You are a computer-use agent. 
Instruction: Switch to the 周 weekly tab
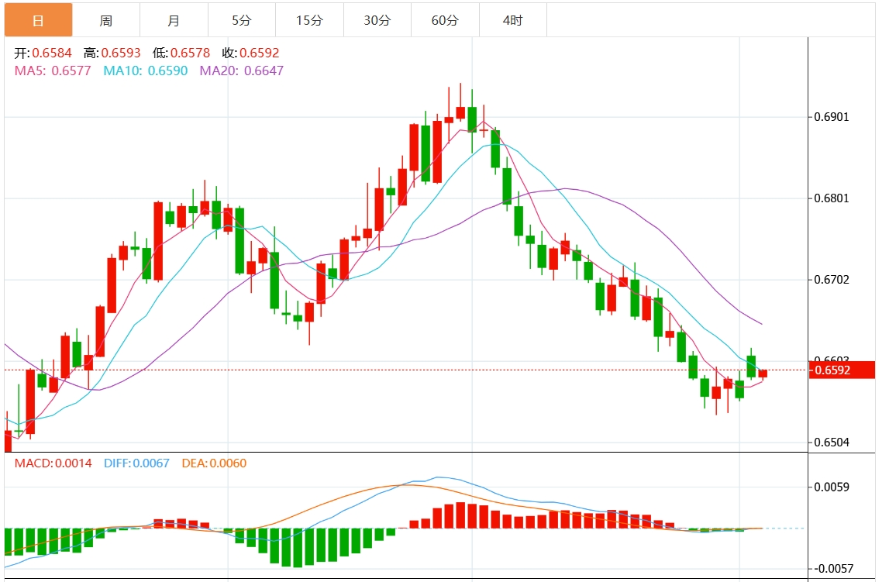pos(106,20)
